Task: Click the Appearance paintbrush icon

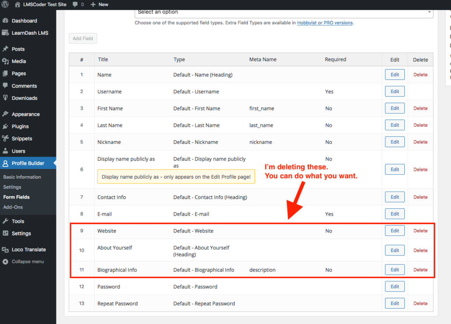Action: click(x=5, y=114)
